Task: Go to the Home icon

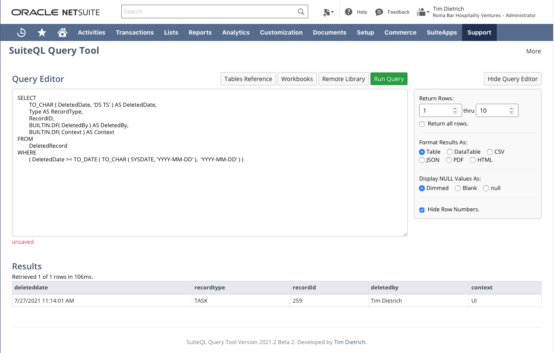Action: (x=62, y=32)
